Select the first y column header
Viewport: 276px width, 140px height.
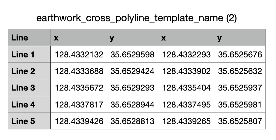pos(132,37)
